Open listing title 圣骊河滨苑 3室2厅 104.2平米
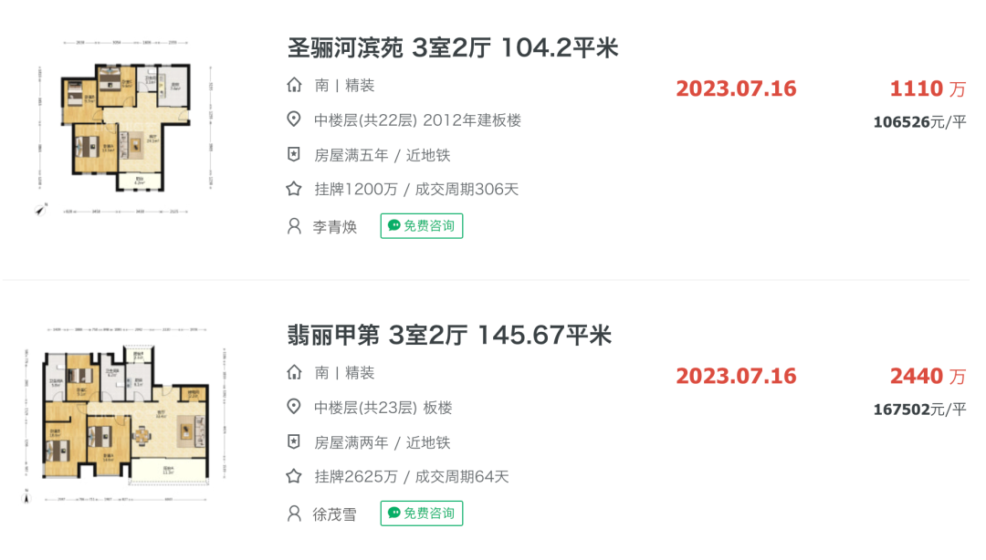 (453, 47)
